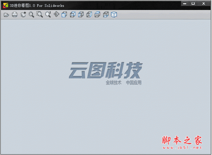Select the zoom to area tool

(x=40, y=14)
